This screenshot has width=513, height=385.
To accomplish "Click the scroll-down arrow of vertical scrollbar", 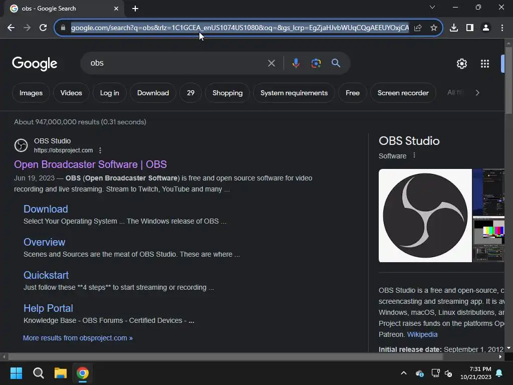I will pyautogui.click(x=508, y=348).
